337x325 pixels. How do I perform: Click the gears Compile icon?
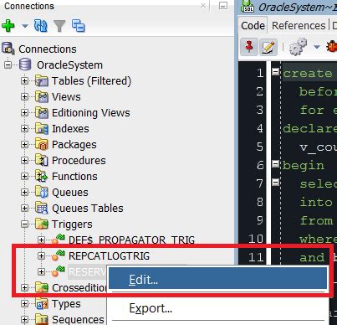click(298, 47)
